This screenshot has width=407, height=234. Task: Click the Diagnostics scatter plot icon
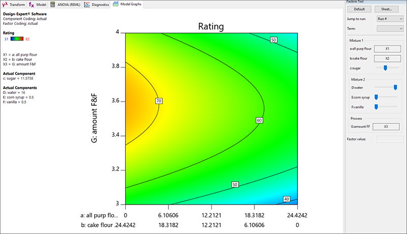click(88, 4)
